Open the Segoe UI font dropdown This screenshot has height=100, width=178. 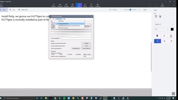pos(164,24)
